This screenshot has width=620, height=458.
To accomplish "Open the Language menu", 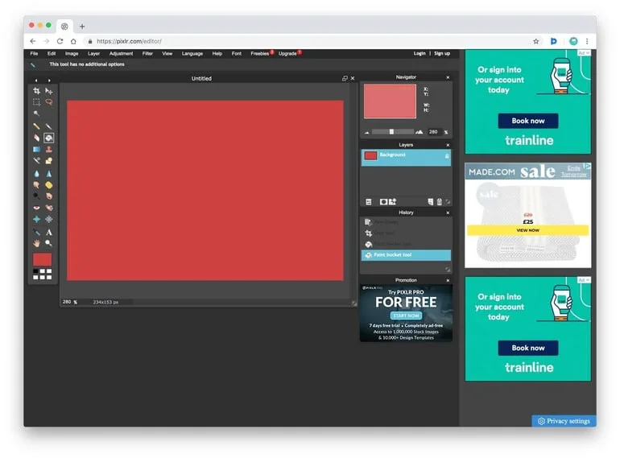I will [x=192, y=54].
